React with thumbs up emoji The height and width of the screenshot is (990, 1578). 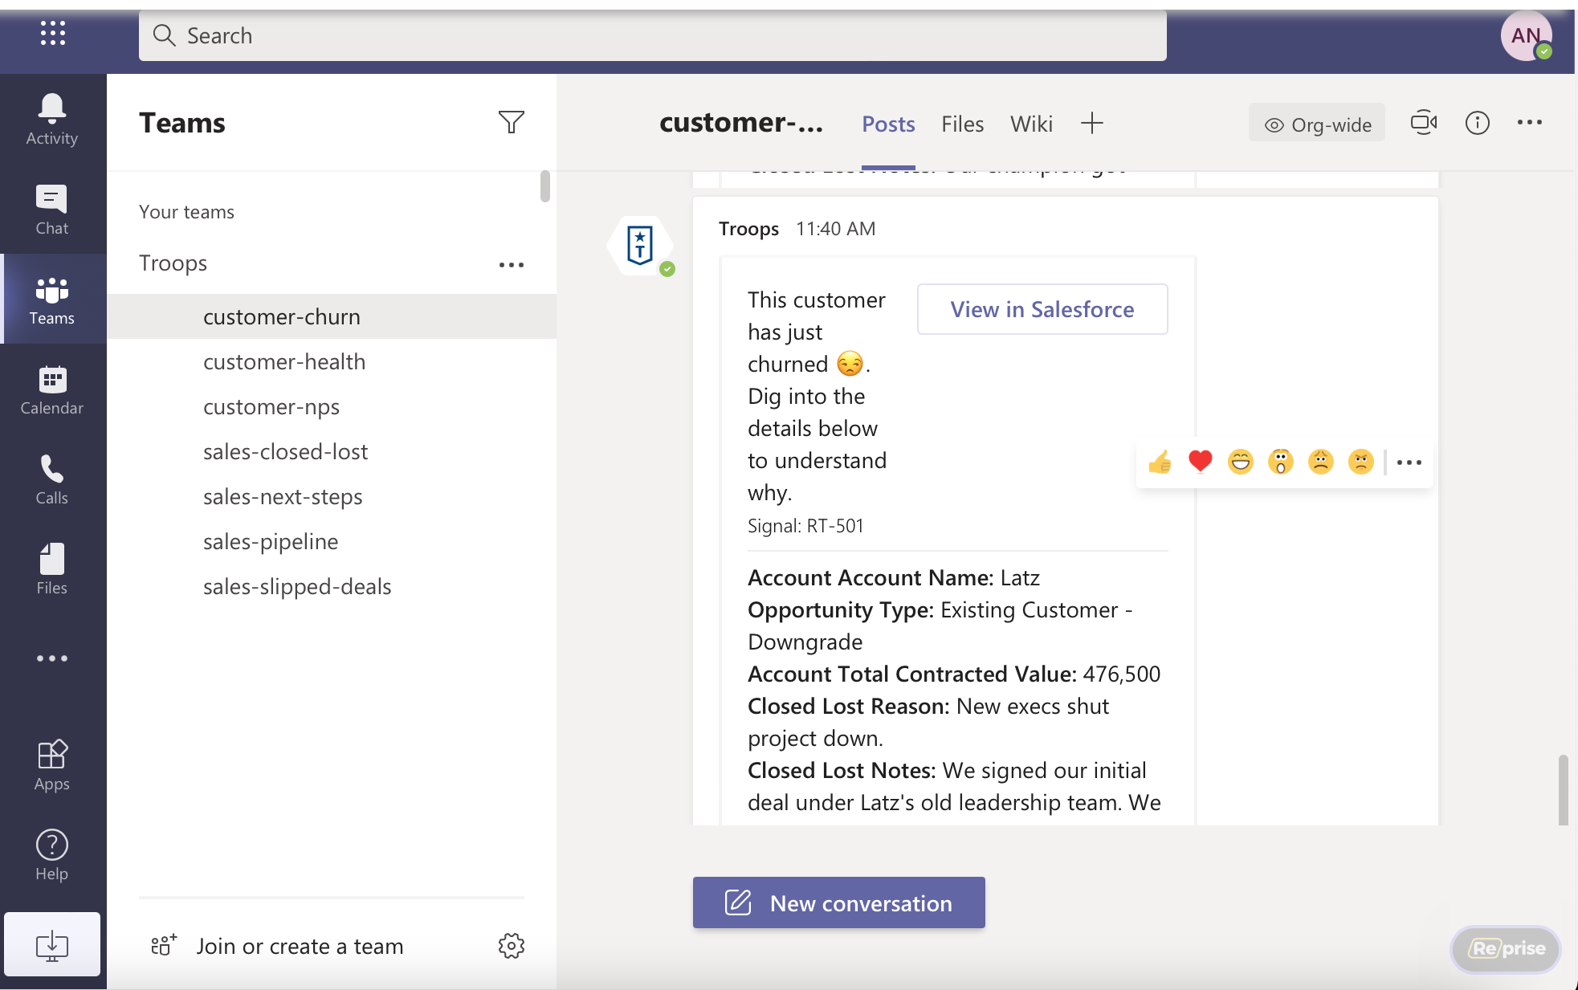click(1160, 462)
